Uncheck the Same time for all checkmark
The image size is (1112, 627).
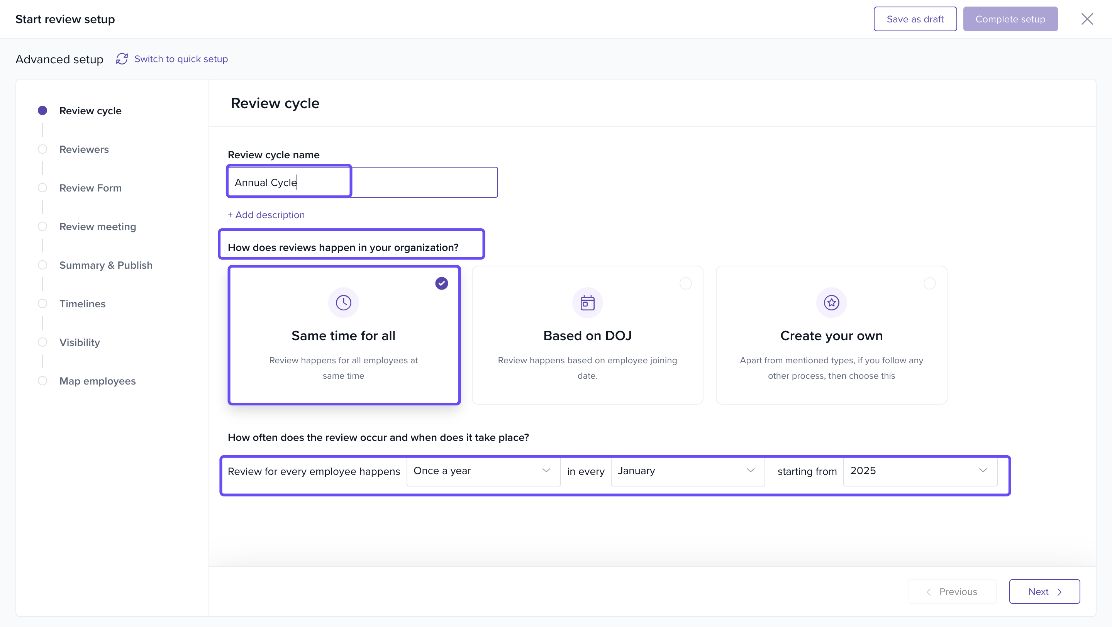tap(441, 283)
